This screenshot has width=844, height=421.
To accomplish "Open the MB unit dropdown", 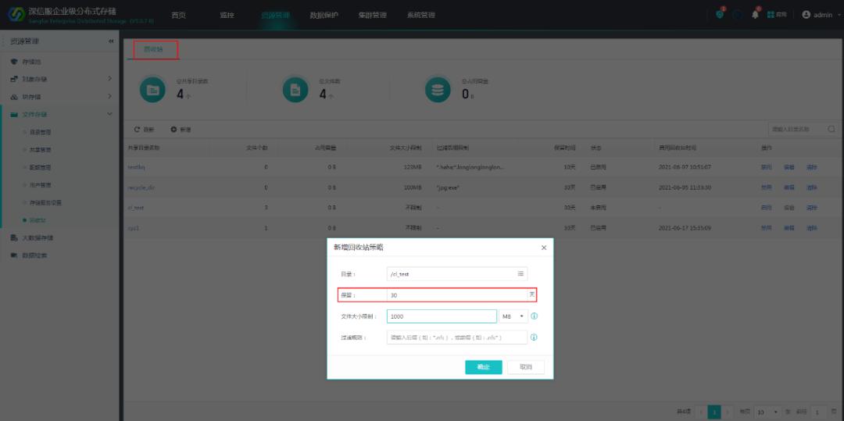I will click(x=513, y=316).
